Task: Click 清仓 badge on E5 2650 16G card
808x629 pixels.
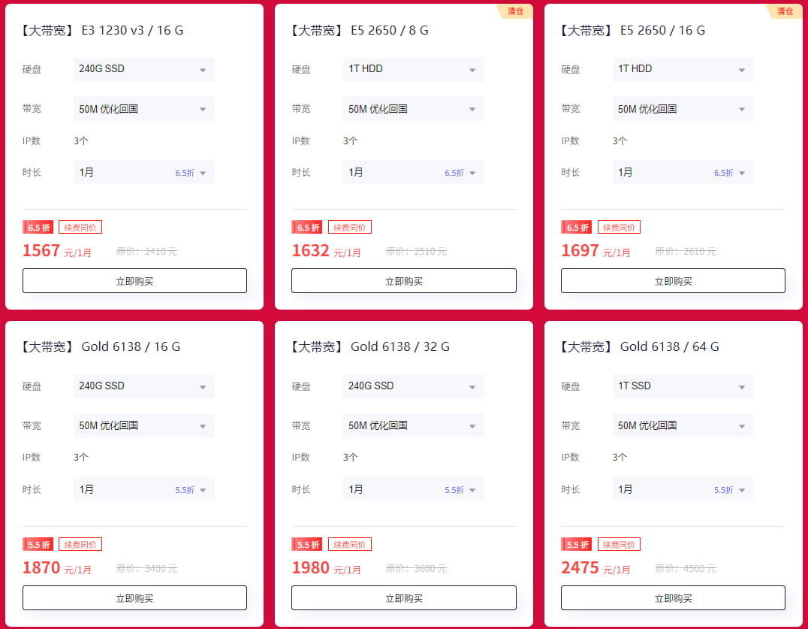Action: click(785, 11)
